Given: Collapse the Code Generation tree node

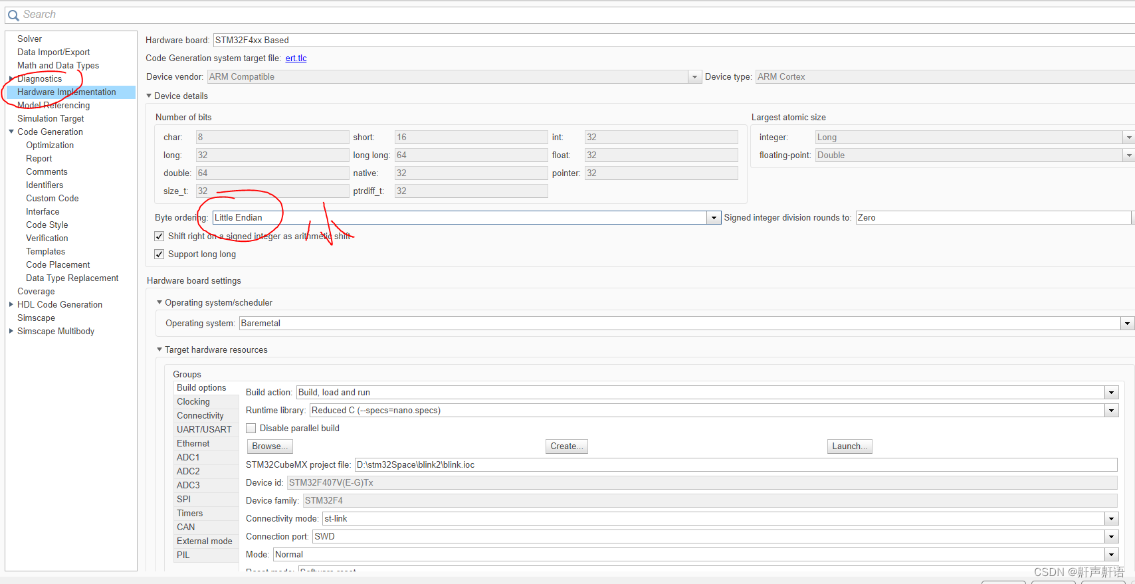Looking at the screenshot, I should pos(11,132).
